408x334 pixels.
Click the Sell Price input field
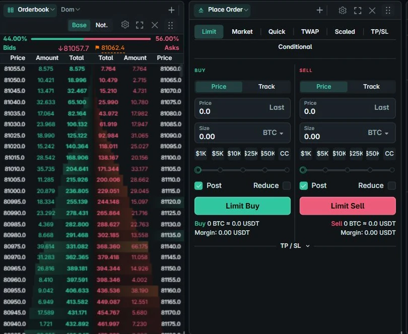click(x=348, y=108)
